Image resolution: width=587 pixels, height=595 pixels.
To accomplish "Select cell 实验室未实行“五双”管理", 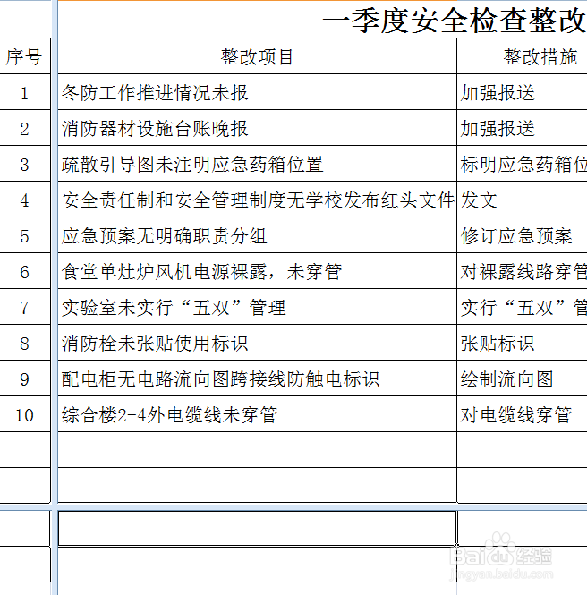I will point(258,307).
